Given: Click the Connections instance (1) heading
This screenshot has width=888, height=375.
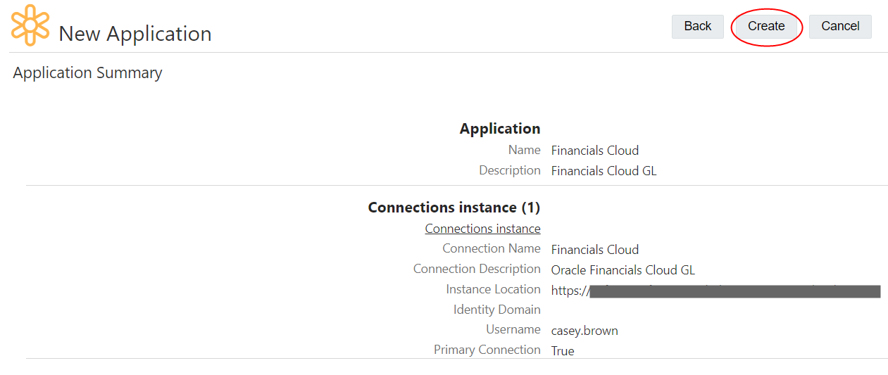Looking at the screenshot, I should coord(454,208).
